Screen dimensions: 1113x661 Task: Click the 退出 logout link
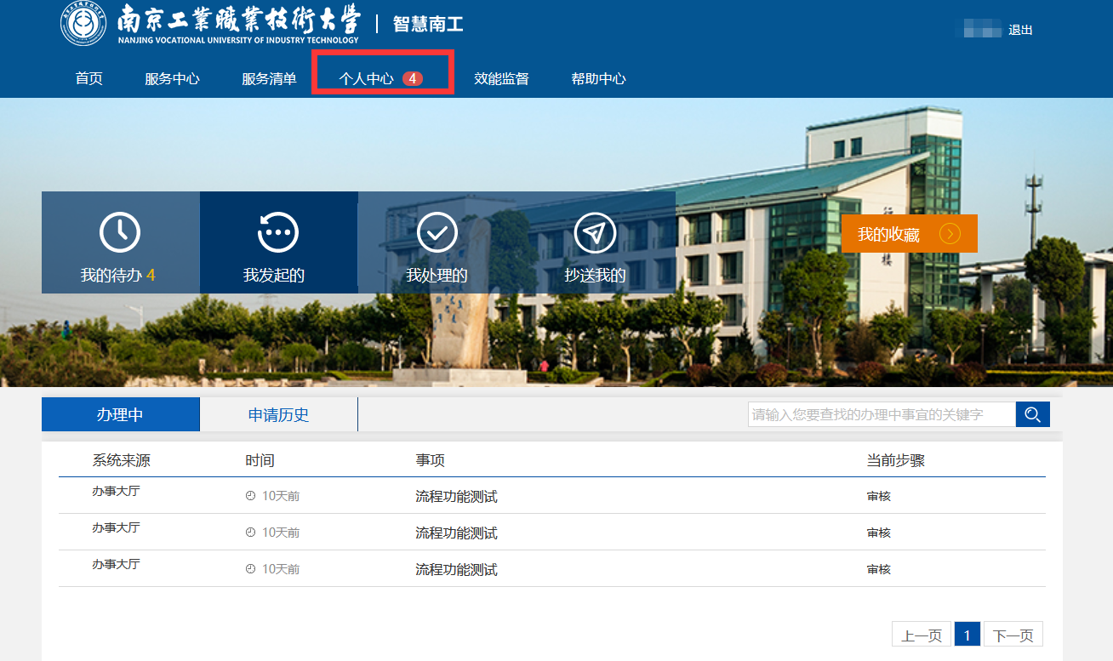1020,30
